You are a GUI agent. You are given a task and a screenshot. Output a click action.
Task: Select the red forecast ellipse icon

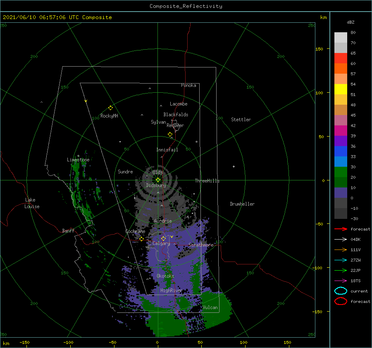coord(341,301)
